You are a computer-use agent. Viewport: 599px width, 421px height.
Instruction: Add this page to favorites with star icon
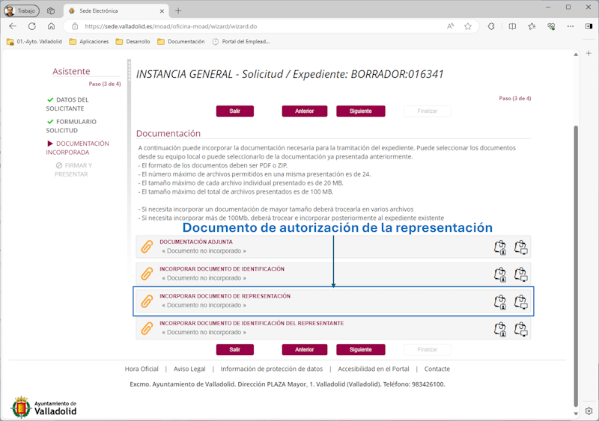(x=467, y=26)
